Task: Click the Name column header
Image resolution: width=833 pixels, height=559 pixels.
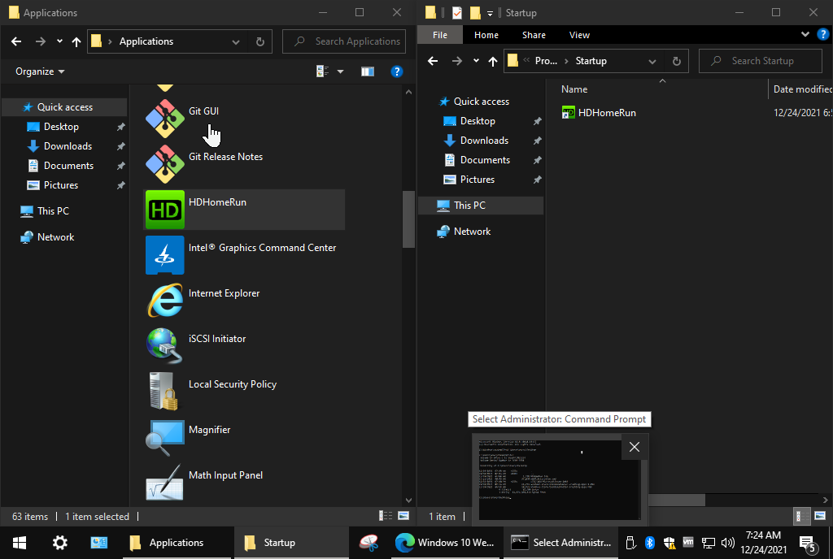Action: (574, 89)
